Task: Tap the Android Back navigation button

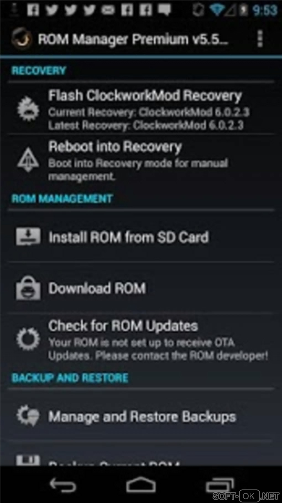Action: (x=63, y=485)
